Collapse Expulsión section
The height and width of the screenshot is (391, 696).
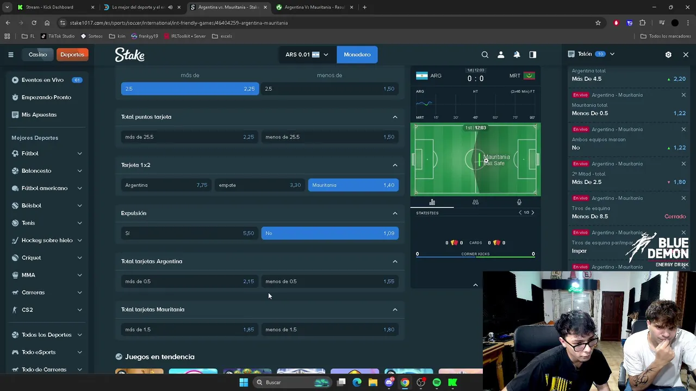(395, 213)
